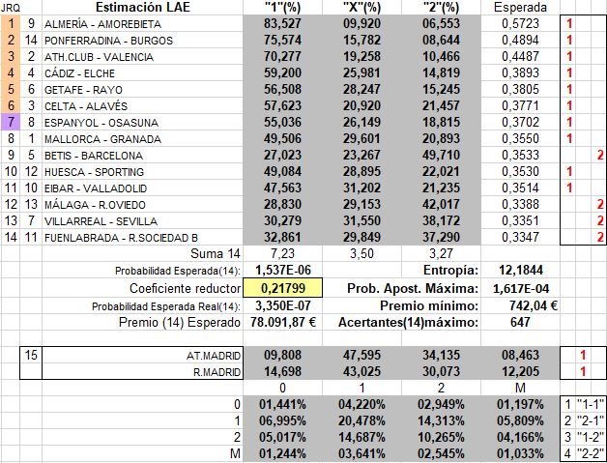Select the red 1 prediction in AT.MADRID row

583,355
